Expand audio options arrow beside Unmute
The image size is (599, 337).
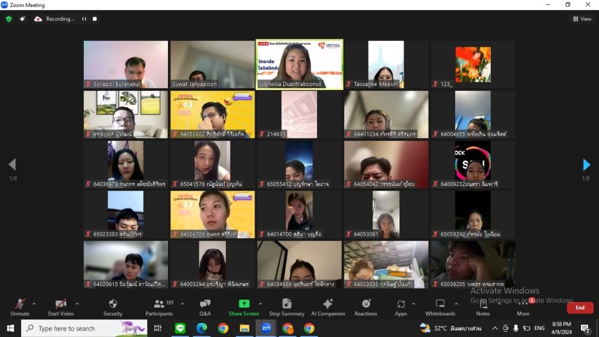[34, 304]
